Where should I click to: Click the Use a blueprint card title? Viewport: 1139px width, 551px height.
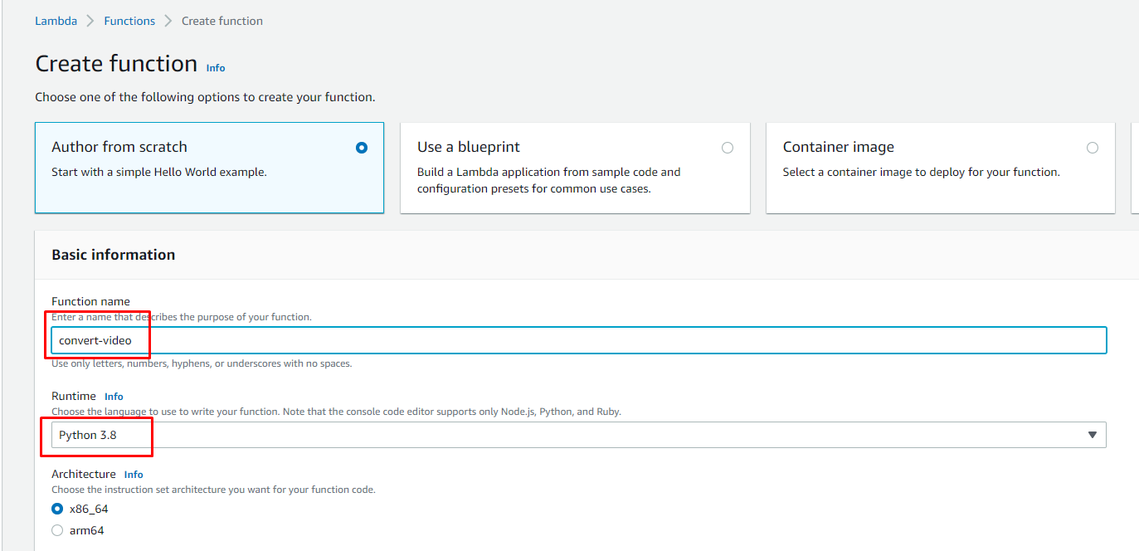click(x=469, y=147)
